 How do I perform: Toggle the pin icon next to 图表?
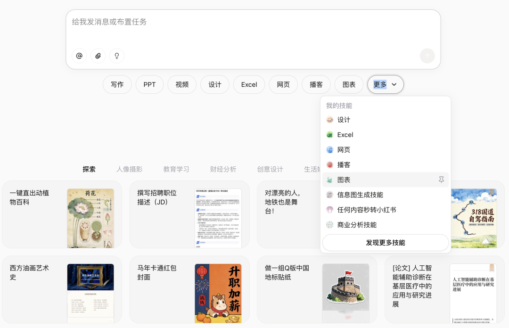pyautogui.click(x=441, y=180)
